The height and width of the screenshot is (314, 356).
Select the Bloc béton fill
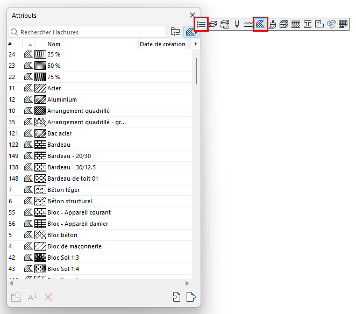pos(62,235)
